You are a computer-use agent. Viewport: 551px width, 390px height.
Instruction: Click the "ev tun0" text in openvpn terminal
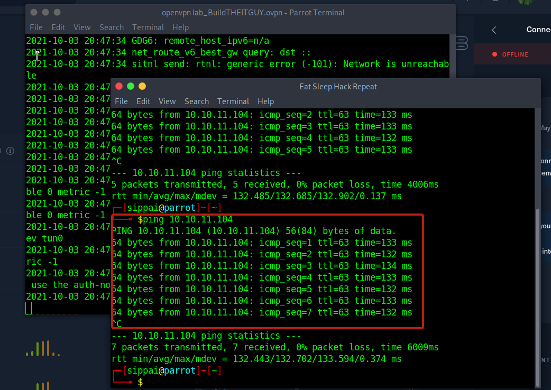(44, 239)
